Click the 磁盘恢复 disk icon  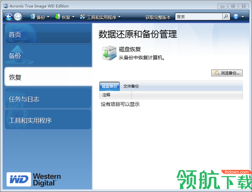coord(109,53)
